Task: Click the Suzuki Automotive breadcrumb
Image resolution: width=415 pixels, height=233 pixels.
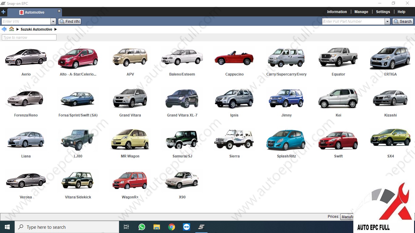Action: click(x=36, y=29)
